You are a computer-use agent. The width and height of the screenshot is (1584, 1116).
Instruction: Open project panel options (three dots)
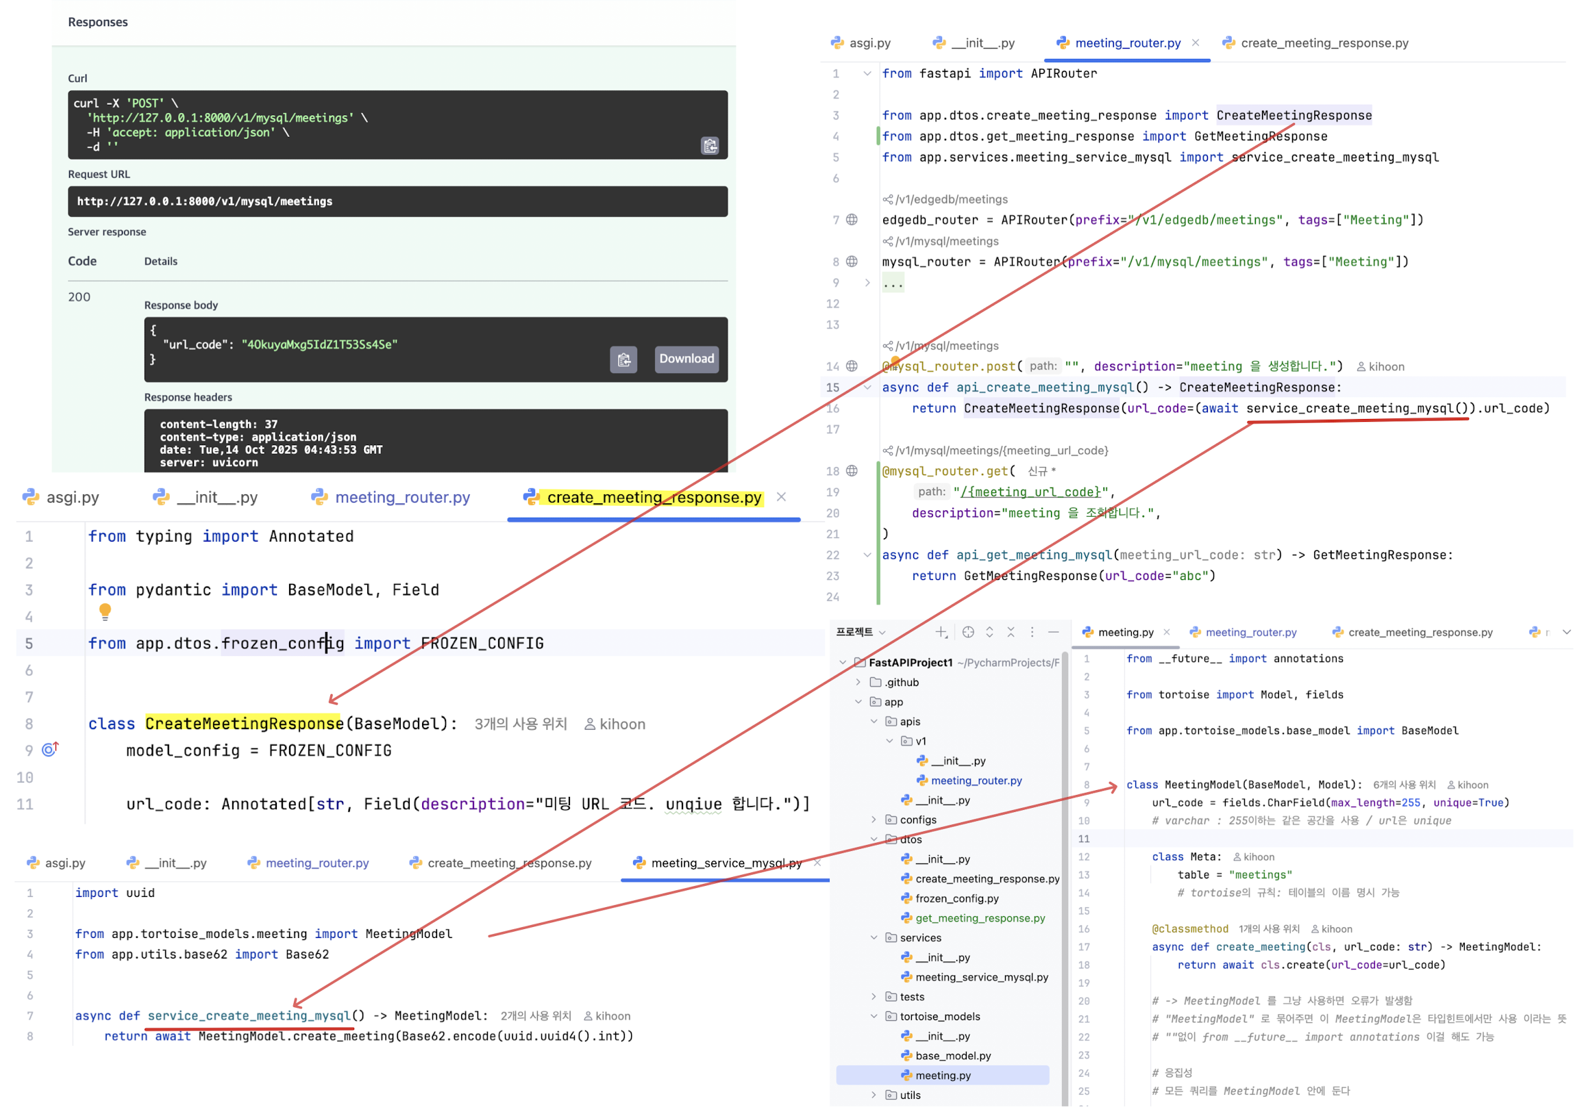(x=1032, y=632)
